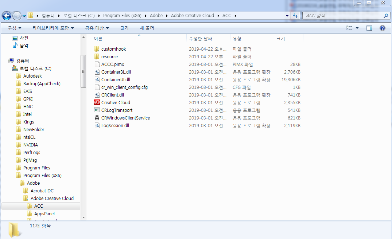Expand the arrow after ACC breadcrumb
Screen dimensions: 392x239
(235, 16)
